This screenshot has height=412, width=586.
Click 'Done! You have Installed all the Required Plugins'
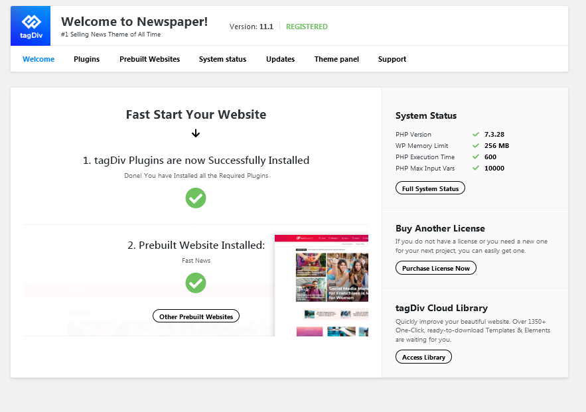coord(196,176)
